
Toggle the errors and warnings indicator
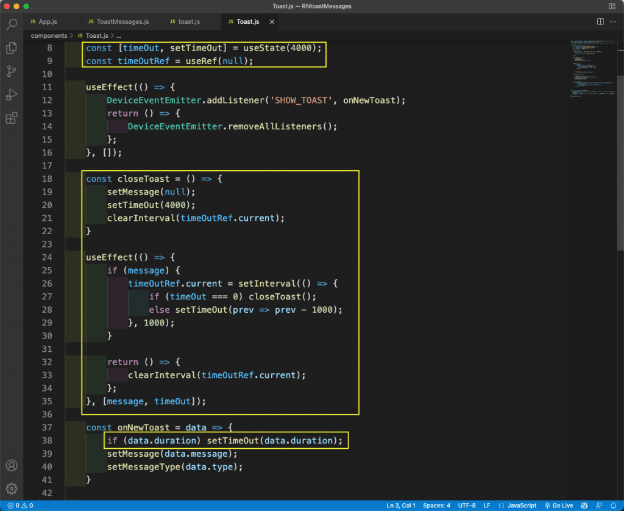pyautogui.click(x=18, y=506)
